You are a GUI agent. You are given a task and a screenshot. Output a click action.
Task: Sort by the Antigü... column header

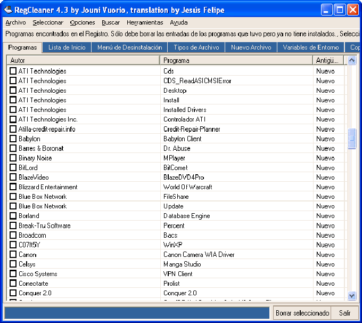(x=328, y=60)
